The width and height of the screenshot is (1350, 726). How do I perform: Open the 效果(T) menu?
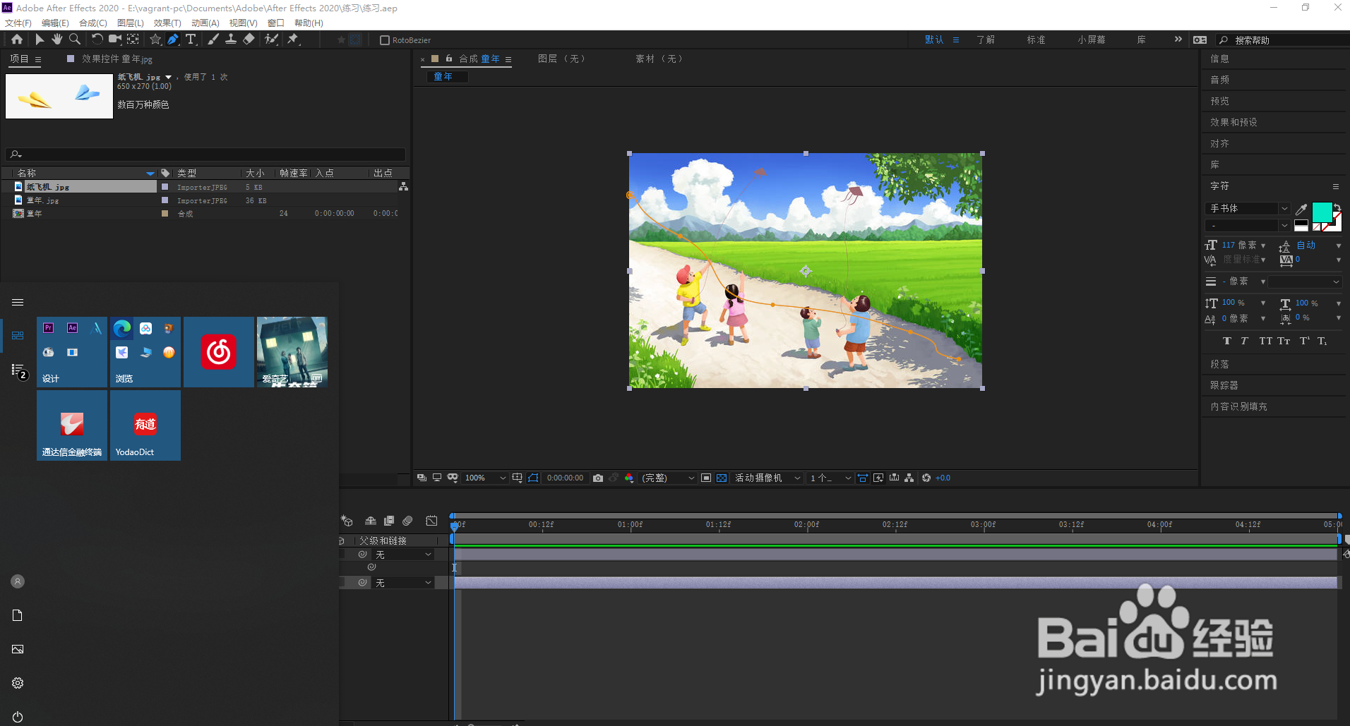pyautogui.click(x=167, y=23)
